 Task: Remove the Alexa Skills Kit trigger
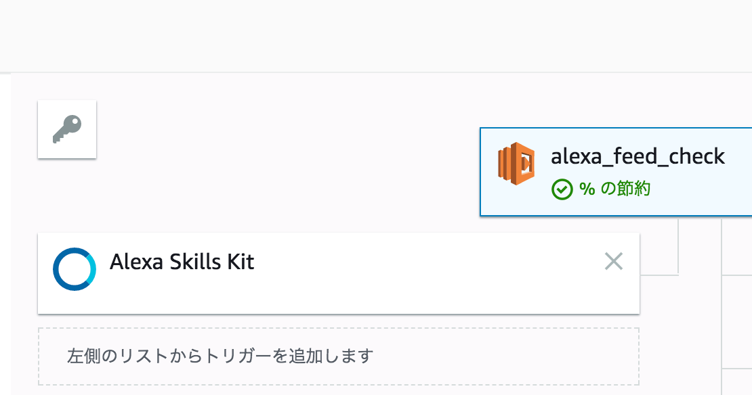pos(613,262)
